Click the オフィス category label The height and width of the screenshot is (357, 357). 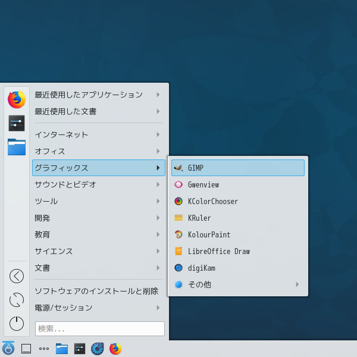pyautogui.click(x=50, y=151)
